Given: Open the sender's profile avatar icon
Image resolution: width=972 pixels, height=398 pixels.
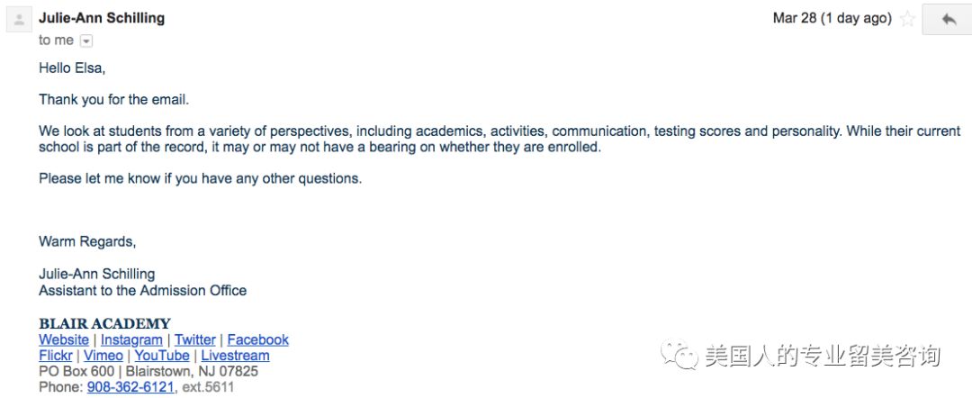Looking at the screenshot, I should point(19,19).
